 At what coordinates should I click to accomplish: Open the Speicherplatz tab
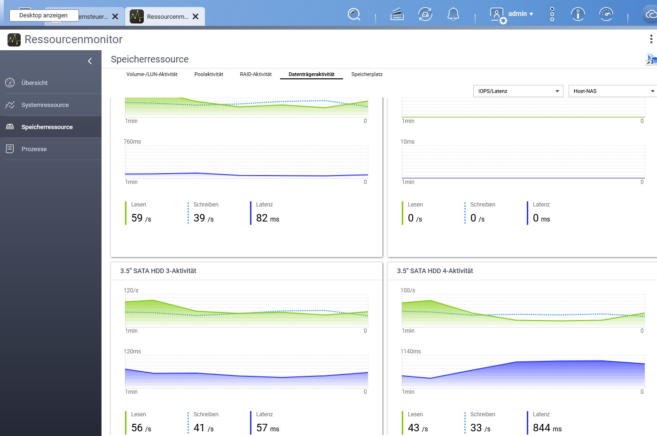[x=367, y=74]
